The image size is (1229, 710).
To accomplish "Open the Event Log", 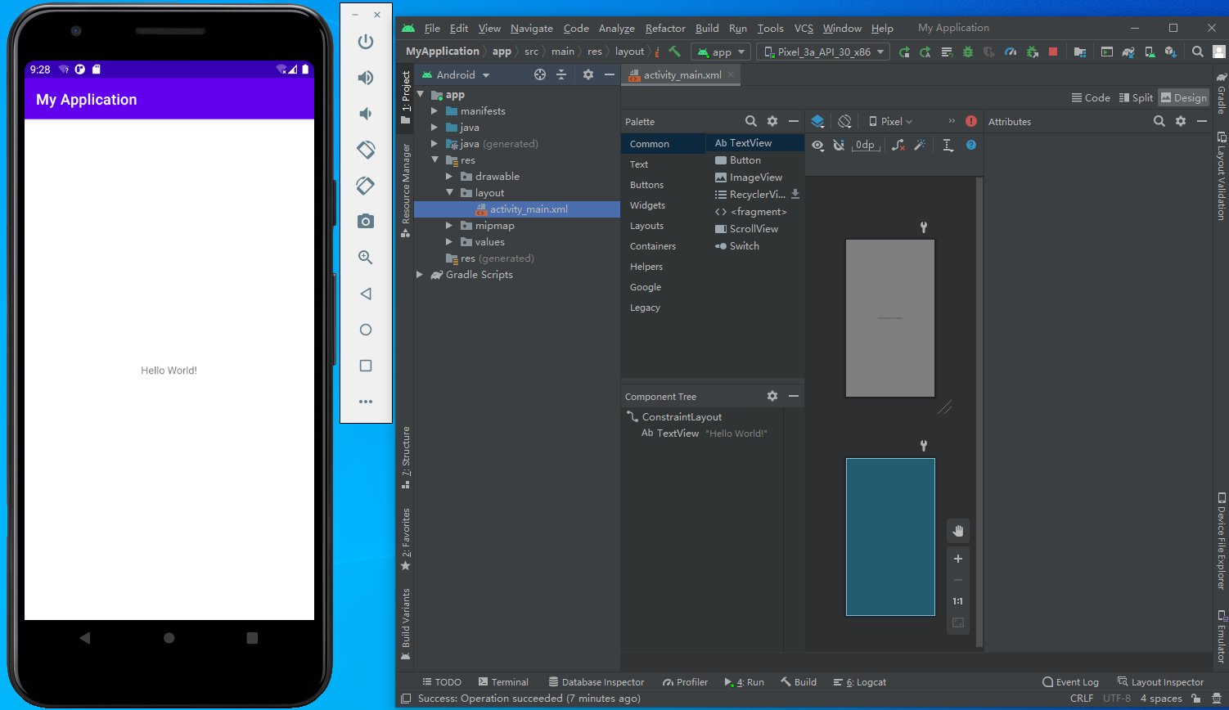I will coord(1070,681).
